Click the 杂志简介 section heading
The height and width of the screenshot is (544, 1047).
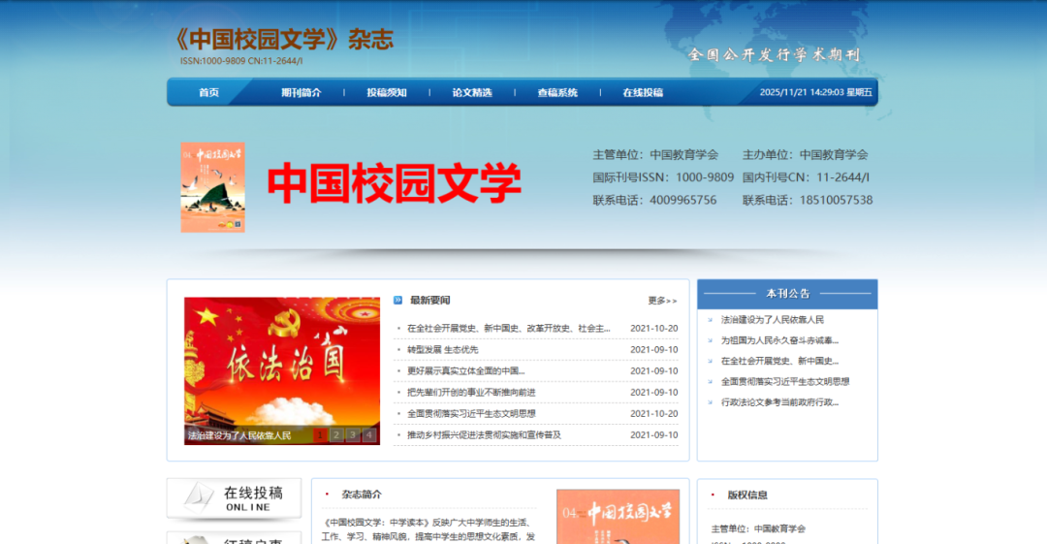[x=362, y=495]
